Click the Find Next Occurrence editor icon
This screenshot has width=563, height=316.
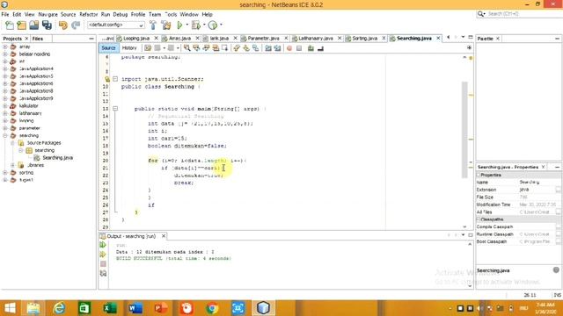tap(206, 48)
